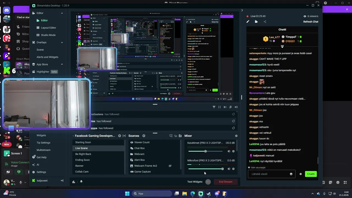Adjust the Mikrofoni volume slider
Screen dimensions: 352x198
206,169
